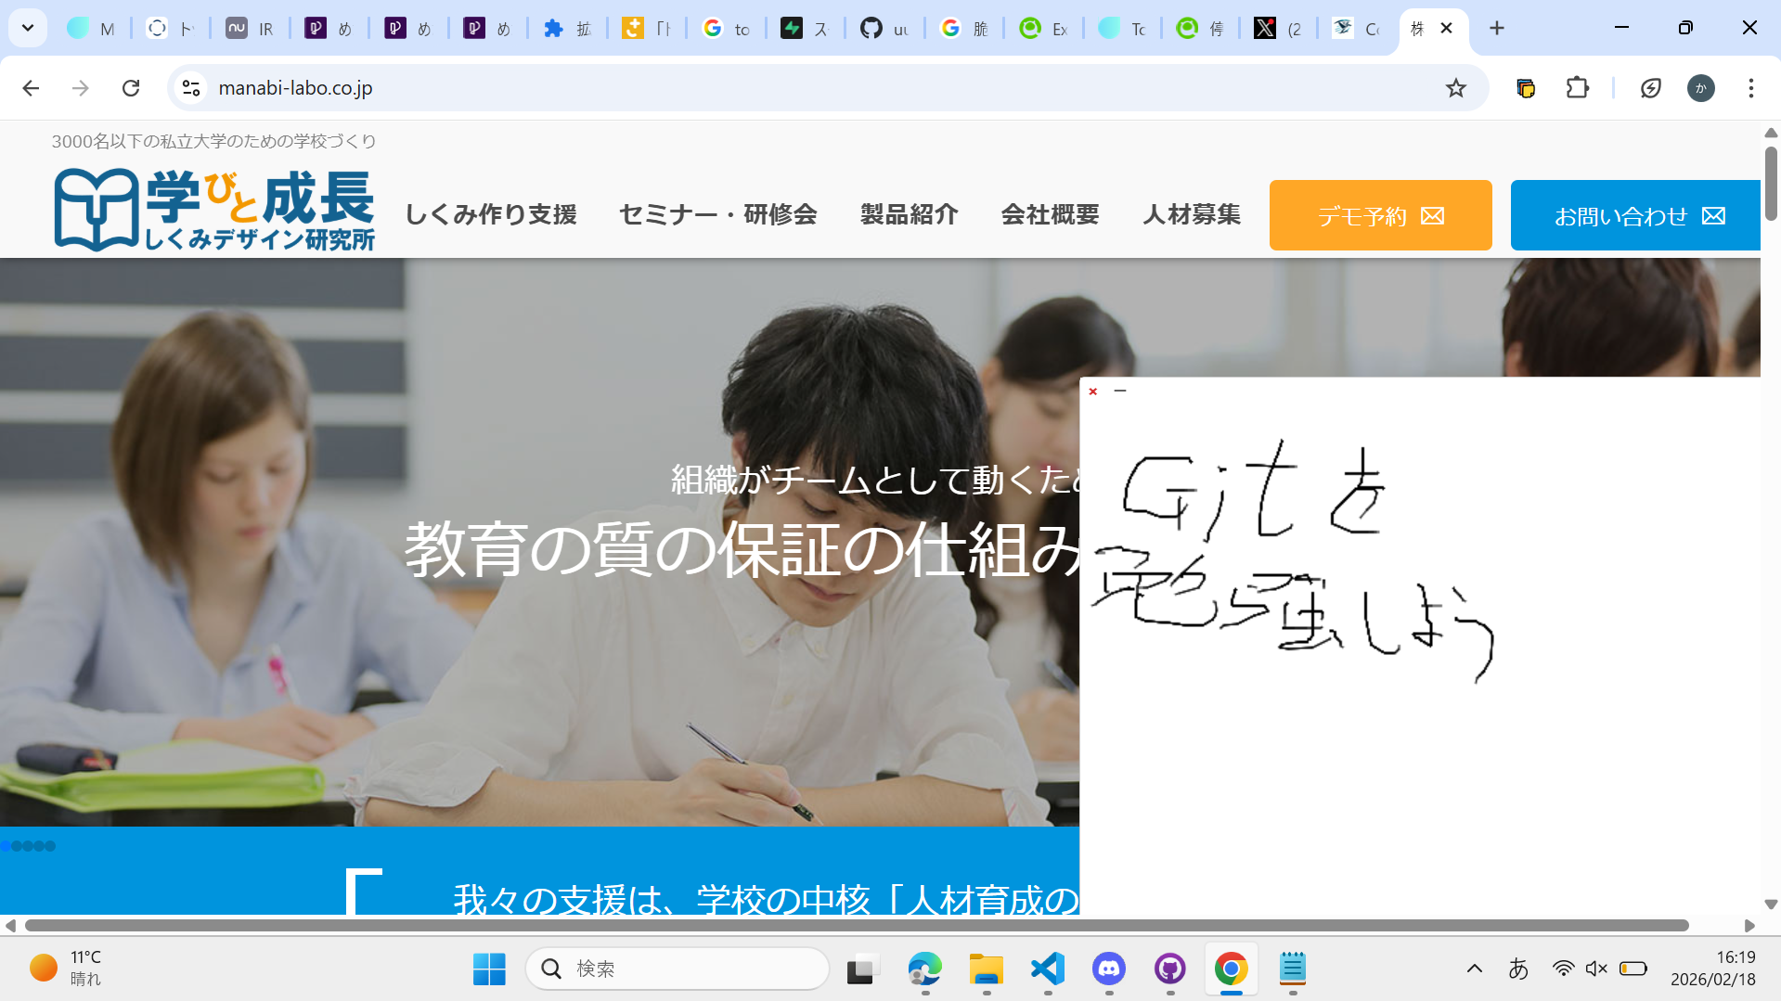The height and width of the screenshot is (1001, 1781).
Task: Click the bookmark star icon in address bar
Action: (1455, 88)
